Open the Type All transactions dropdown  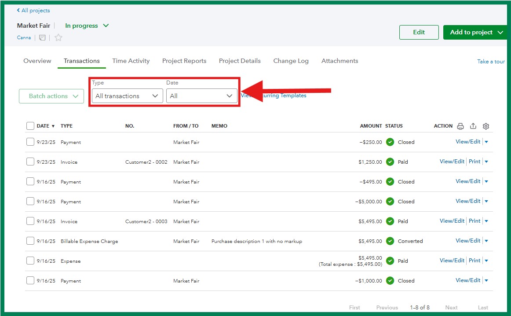coord(127,96)
